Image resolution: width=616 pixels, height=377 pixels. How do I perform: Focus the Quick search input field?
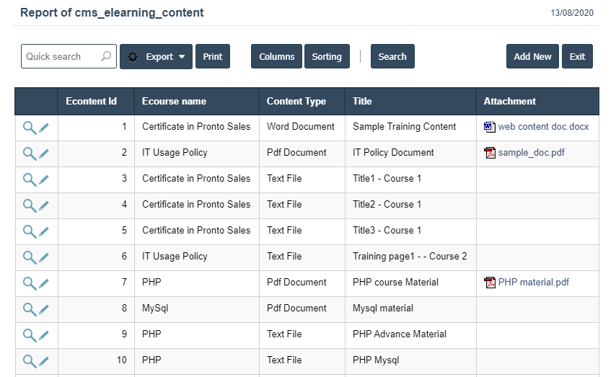click(x=61, y=57)
